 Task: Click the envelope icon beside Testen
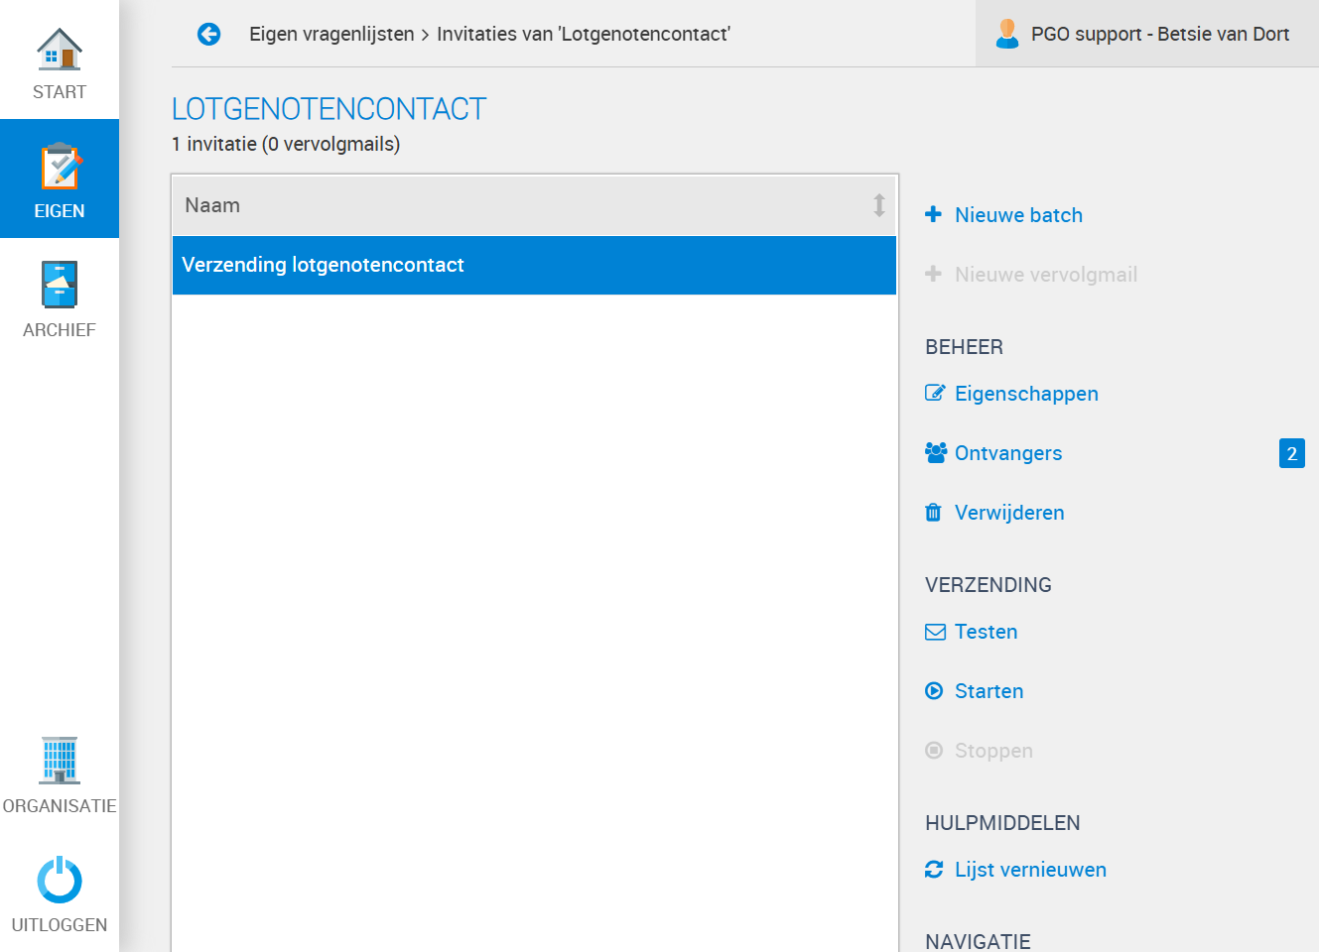[x=935, y=632]
